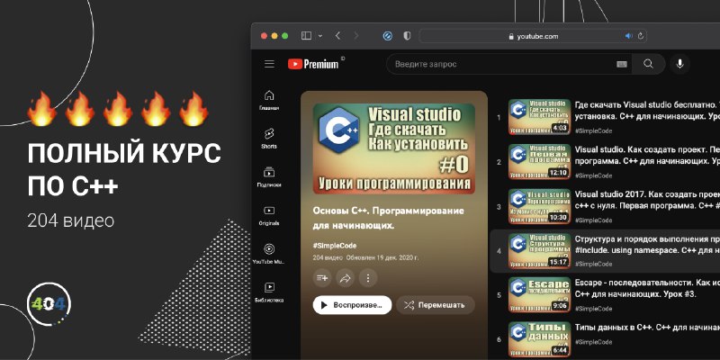Screen dimensions: 720x360
Task: Click the 204 видео Обновлен playlist info
Action: pyautogui.click(x=365, y=257)
